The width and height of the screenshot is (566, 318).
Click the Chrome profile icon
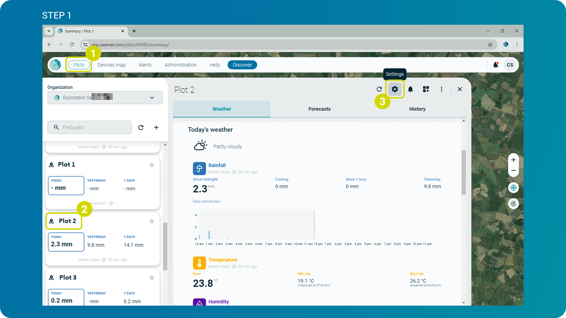[x=506, y=45]
